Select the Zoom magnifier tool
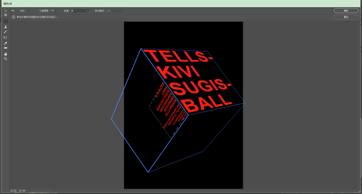The width and height of the screenshot is (362, 194). click(x=6, y=59)
